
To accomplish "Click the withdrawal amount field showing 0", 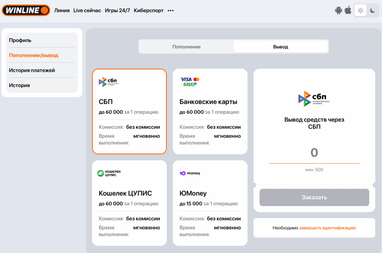I will click(314, 153).
